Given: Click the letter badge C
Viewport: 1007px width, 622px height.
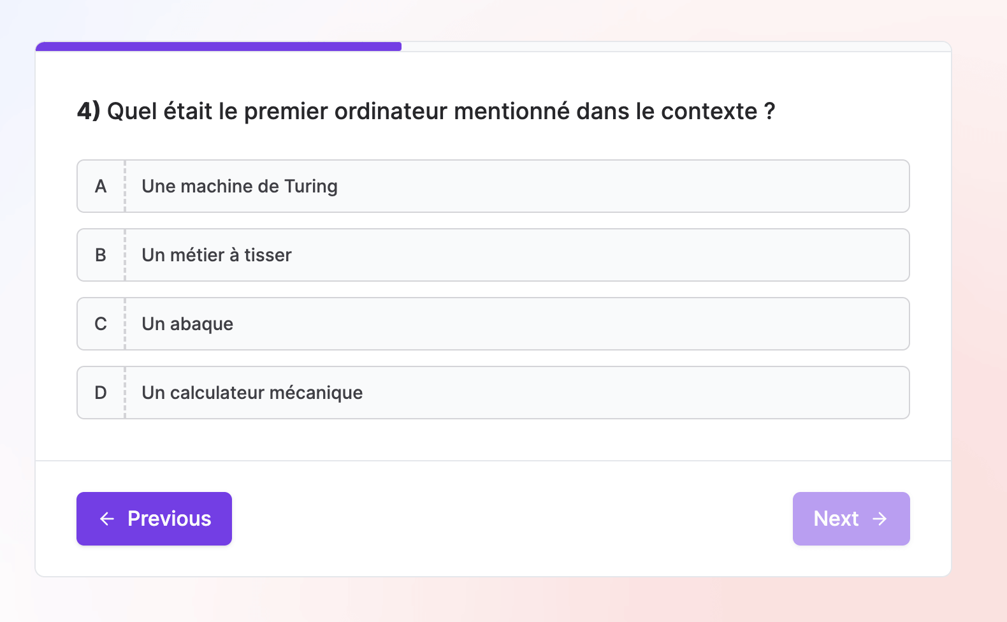Looking at the screenshot, I should (x=100, y=324).
